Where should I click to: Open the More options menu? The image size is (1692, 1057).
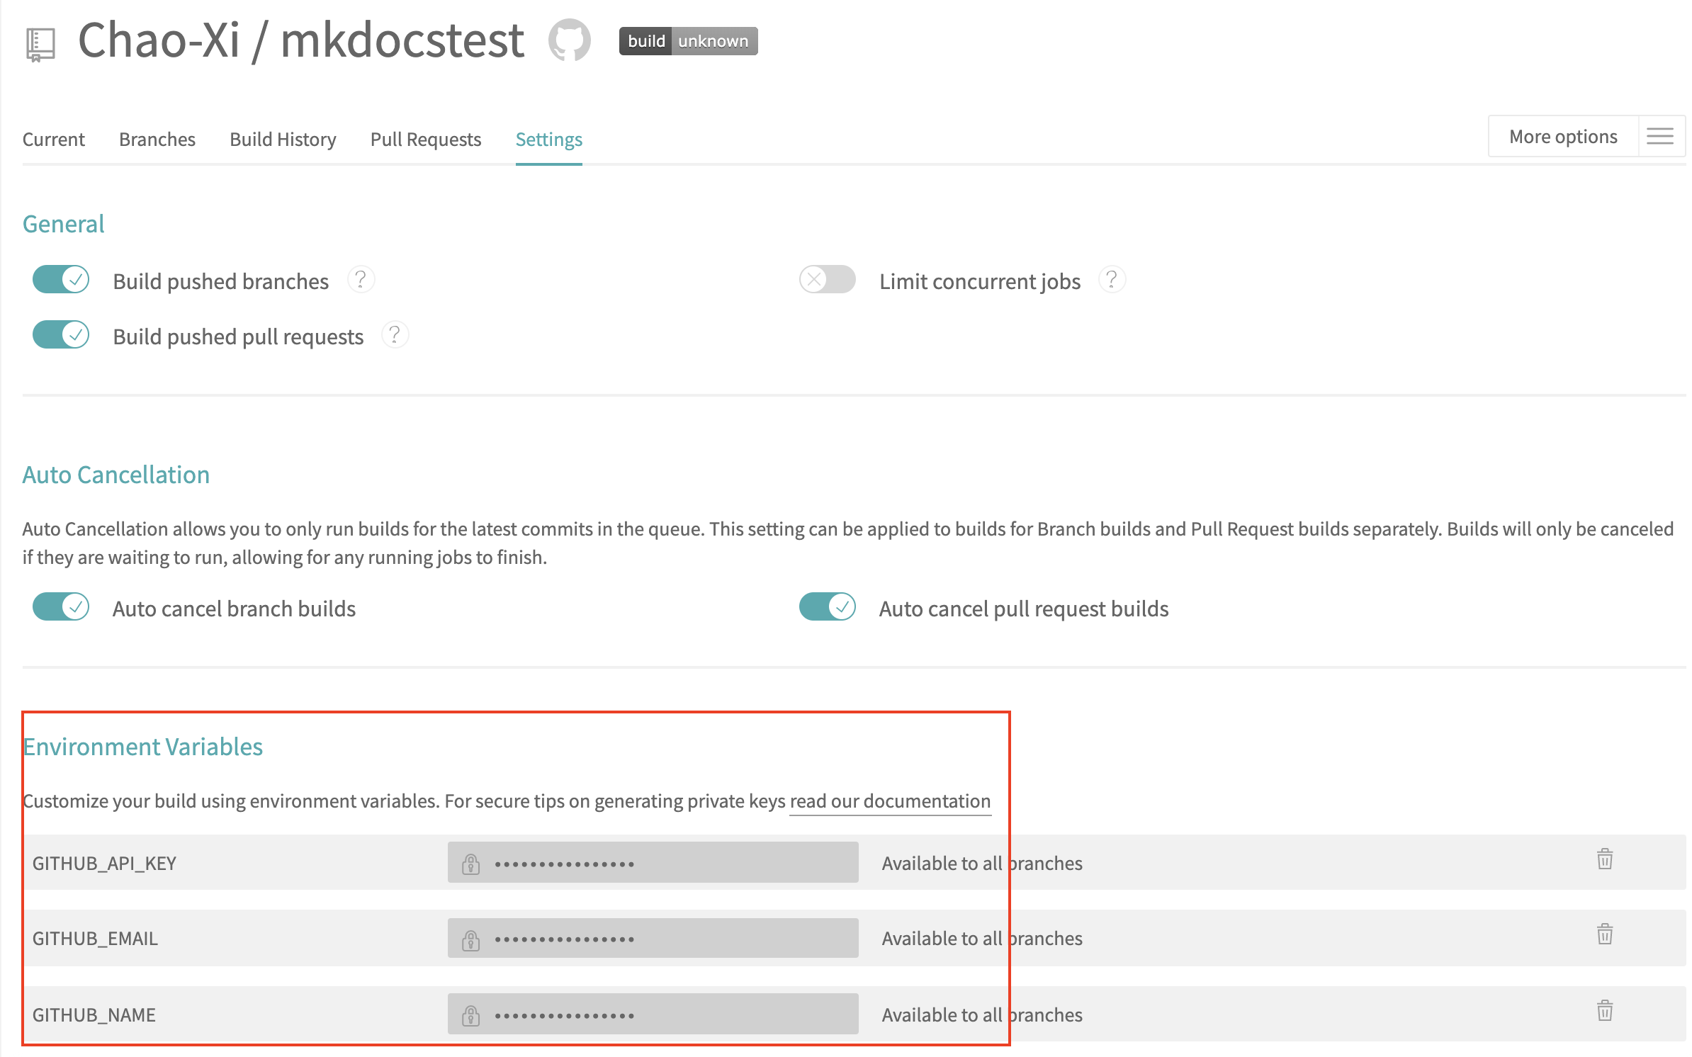[x=1562, y=137]
